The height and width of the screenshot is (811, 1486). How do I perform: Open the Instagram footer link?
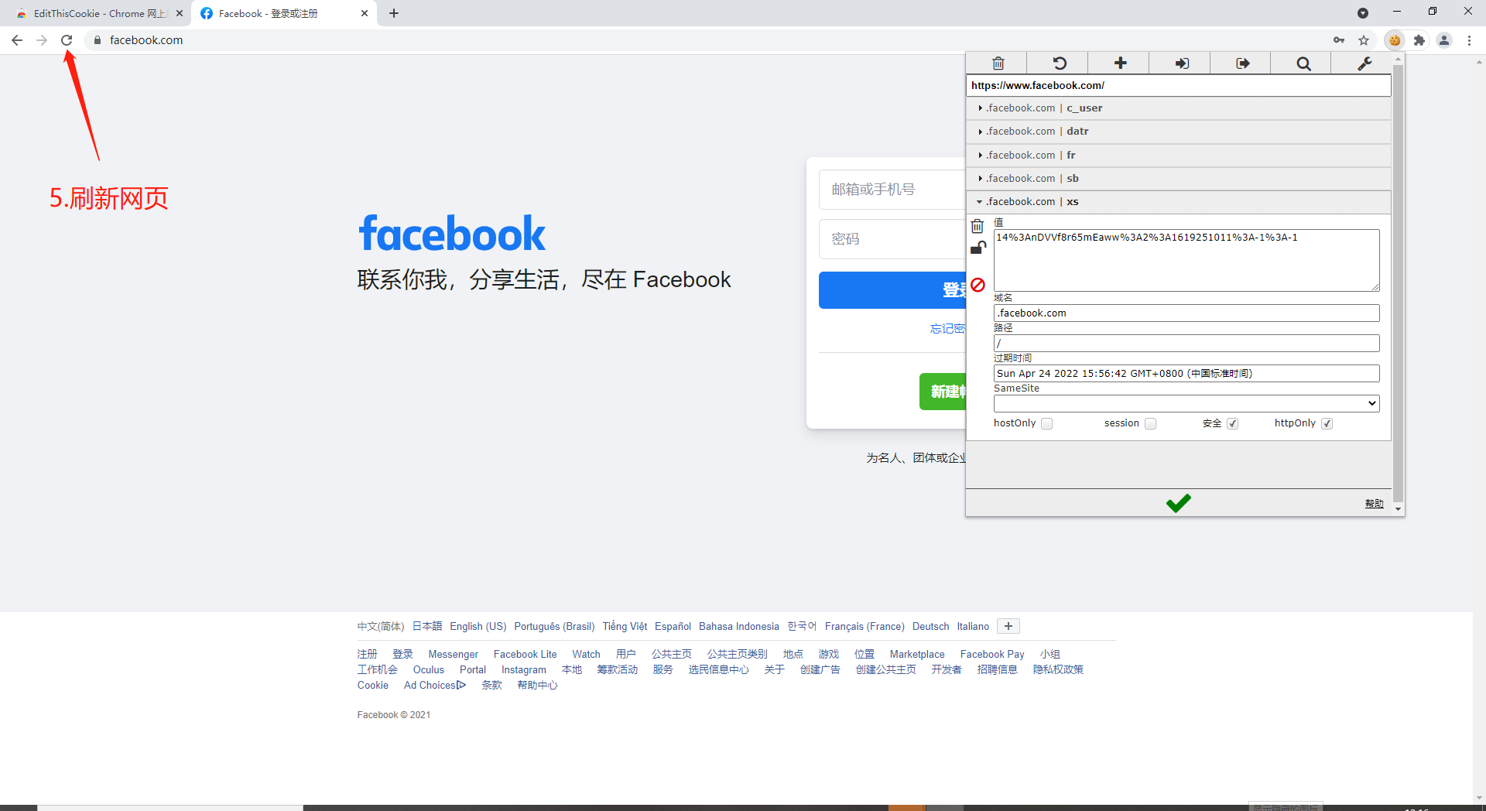[x=523, y=669]
